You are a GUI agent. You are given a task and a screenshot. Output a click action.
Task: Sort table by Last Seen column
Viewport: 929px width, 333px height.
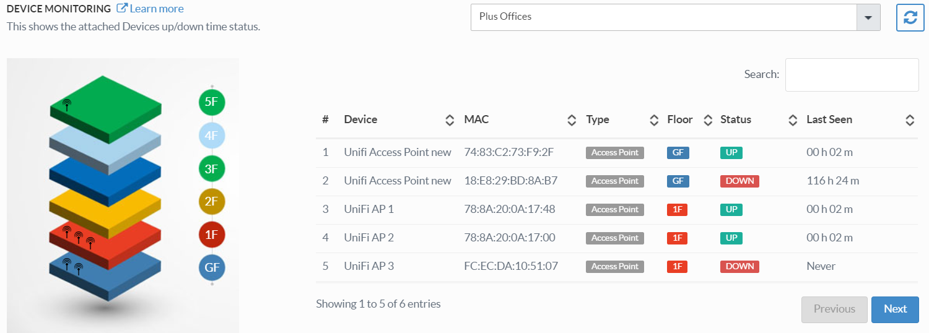[909, 120]
